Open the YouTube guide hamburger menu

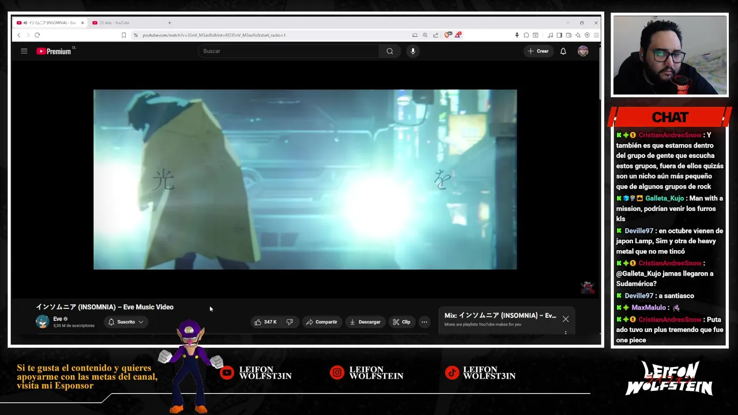pos(24,51)
